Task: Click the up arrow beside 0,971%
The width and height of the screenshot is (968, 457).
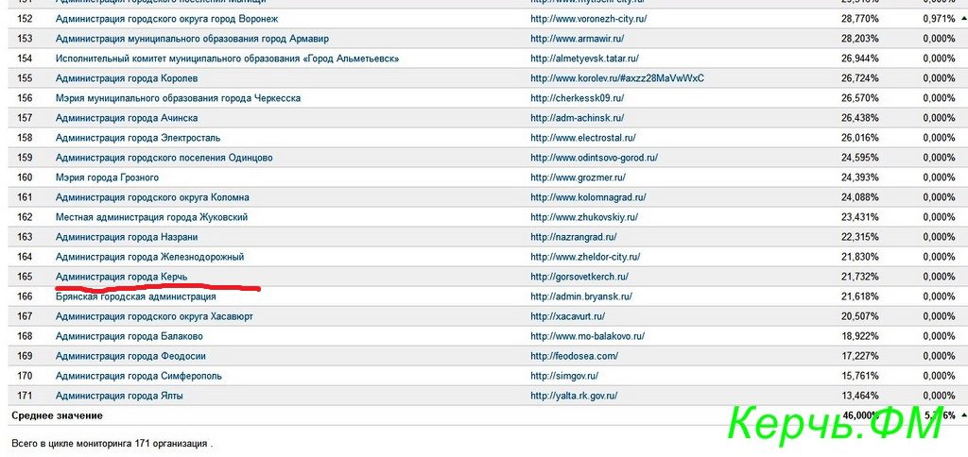Action: (x=962, y=19)
